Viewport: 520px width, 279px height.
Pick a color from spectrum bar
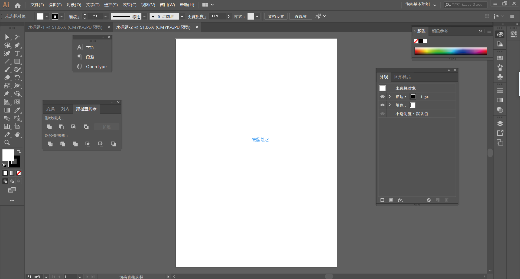450,51
